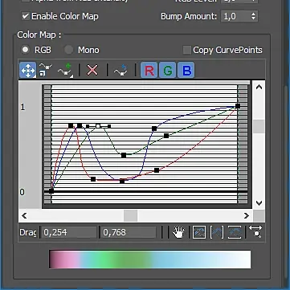Viewport: 290px width, 290px height.
Task: Click the Zoom Extents icon
Action: 199,232
